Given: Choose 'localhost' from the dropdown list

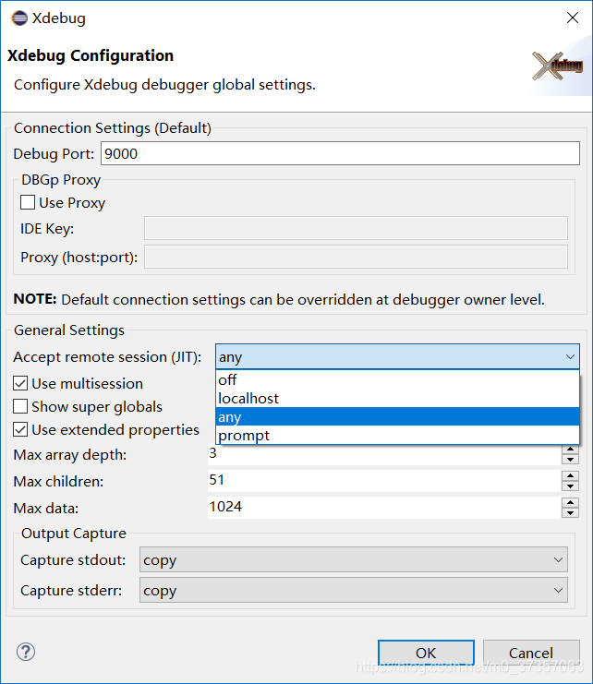Looking at the screenshot, I should click(397, 398).
